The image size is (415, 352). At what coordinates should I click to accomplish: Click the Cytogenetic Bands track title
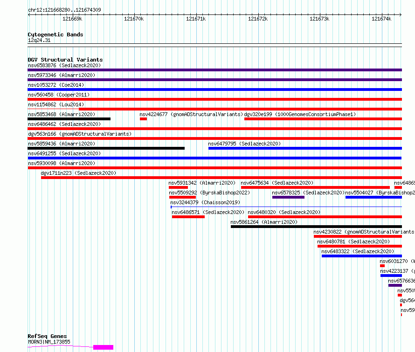click(x=55, y=35)
